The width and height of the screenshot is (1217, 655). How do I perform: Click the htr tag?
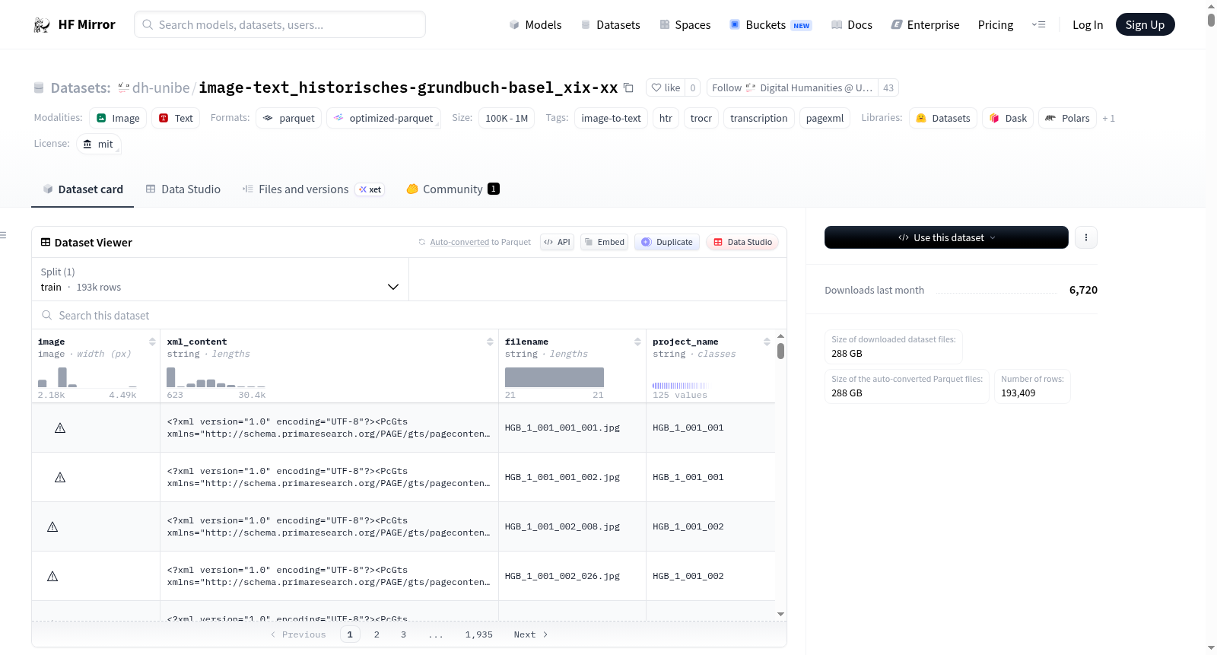coord(666,118)
